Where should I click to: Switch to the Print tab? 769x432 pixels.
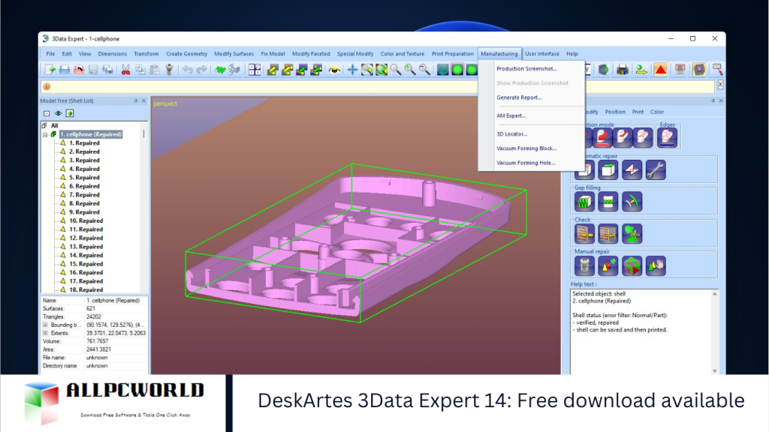point(638,112)
